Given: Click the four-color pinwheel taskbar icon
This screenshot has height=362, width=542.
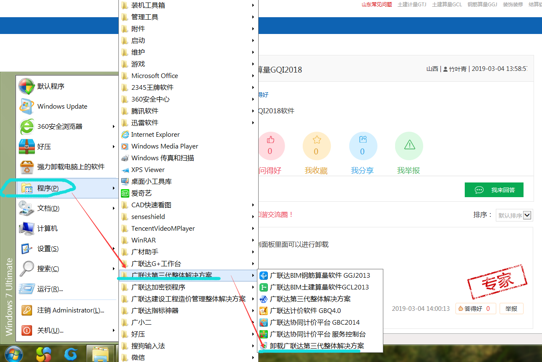Looking at the screenshot, I should tap(44, 355).
